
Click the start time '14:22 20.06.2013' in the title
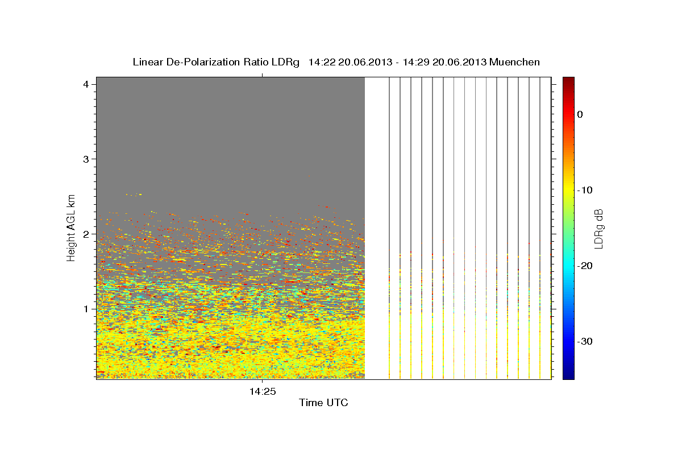click(351, 62)
